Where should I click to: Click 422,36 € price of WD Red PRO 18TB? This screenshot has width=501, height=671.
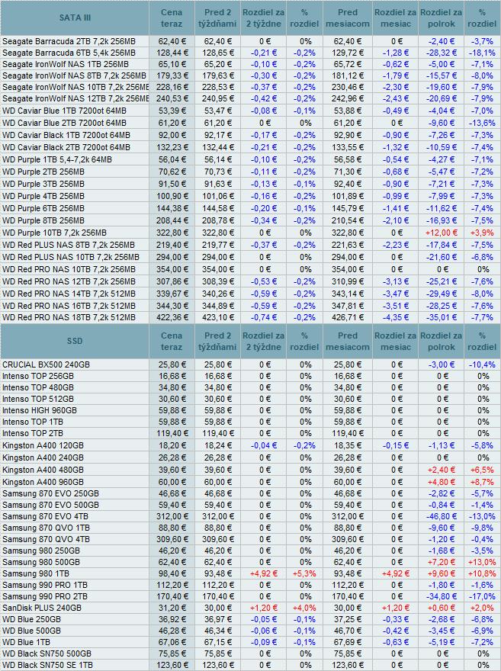173,317
